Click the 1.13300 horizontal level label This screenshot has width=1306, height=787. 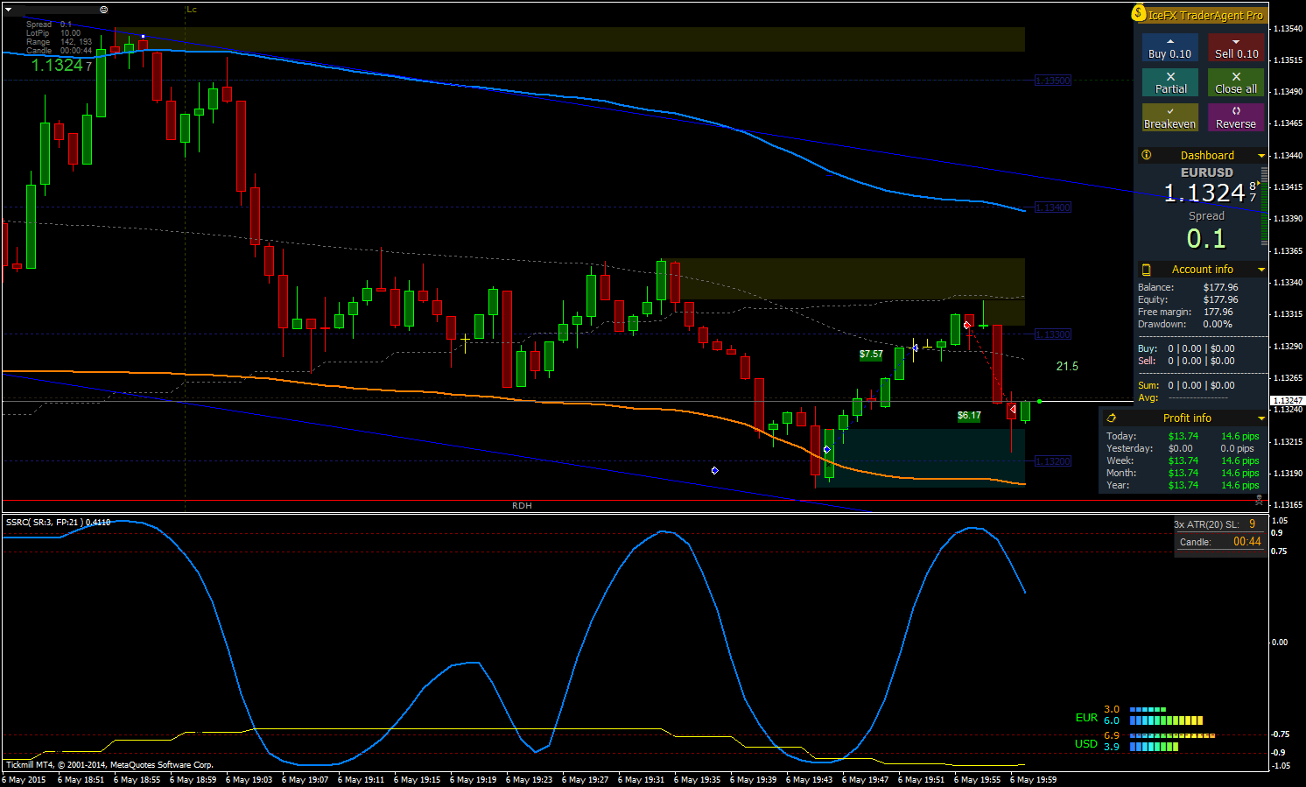click(x=1052, y=334)
